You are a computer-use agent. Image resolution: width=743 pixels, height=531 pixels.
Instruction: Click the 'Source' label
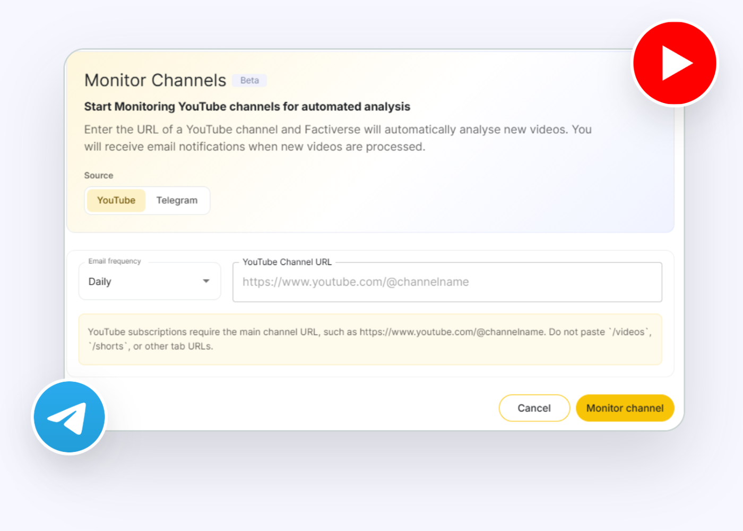99,175
